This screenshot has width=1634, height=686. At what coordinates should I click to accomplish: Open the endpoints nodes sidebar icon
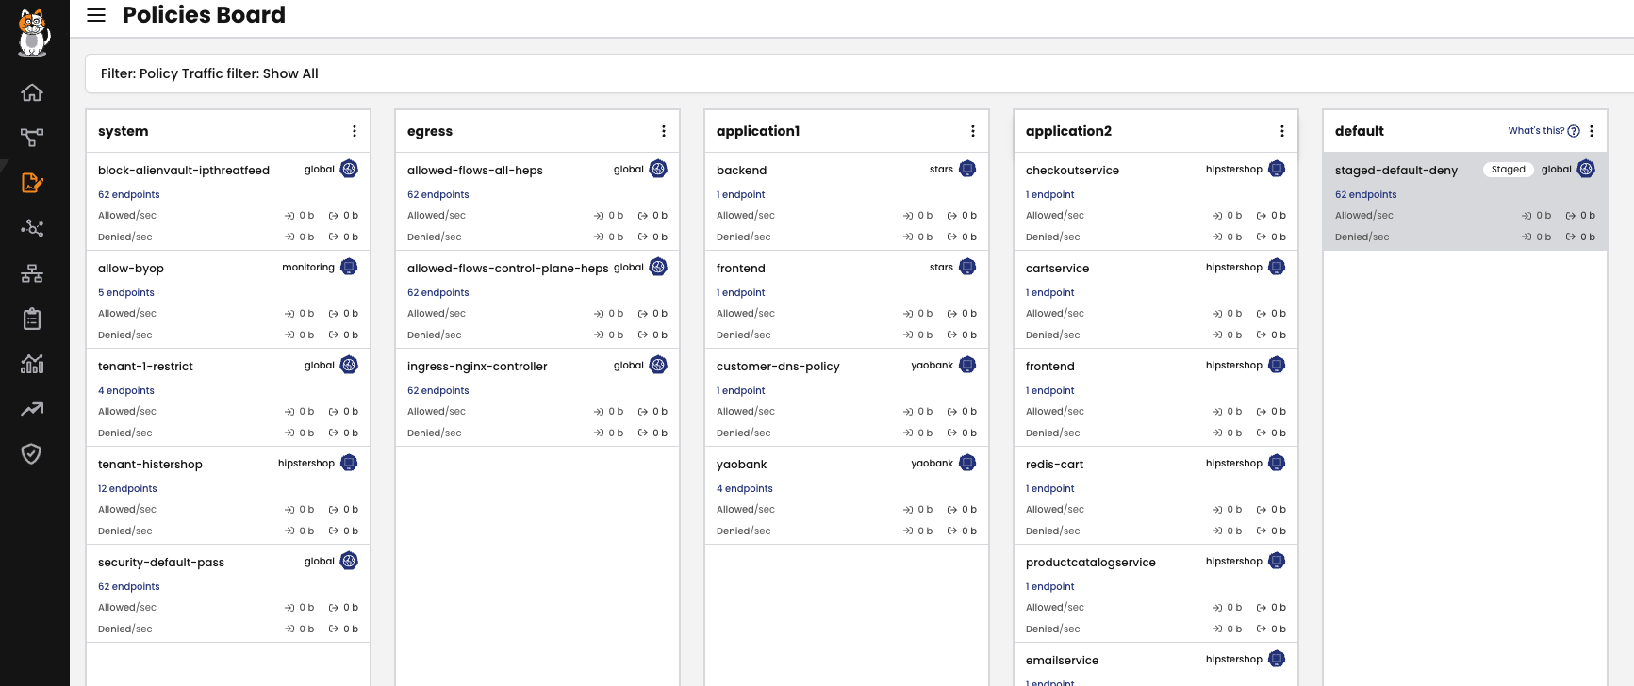tap(32, 228)
